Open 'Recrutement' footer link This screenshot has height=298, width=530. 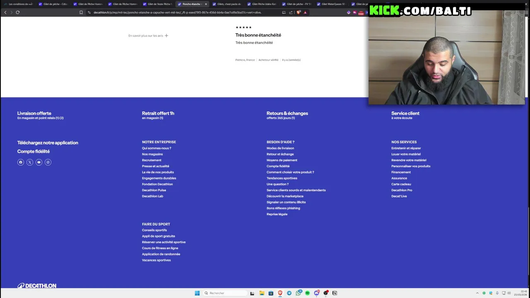[152, 160]
